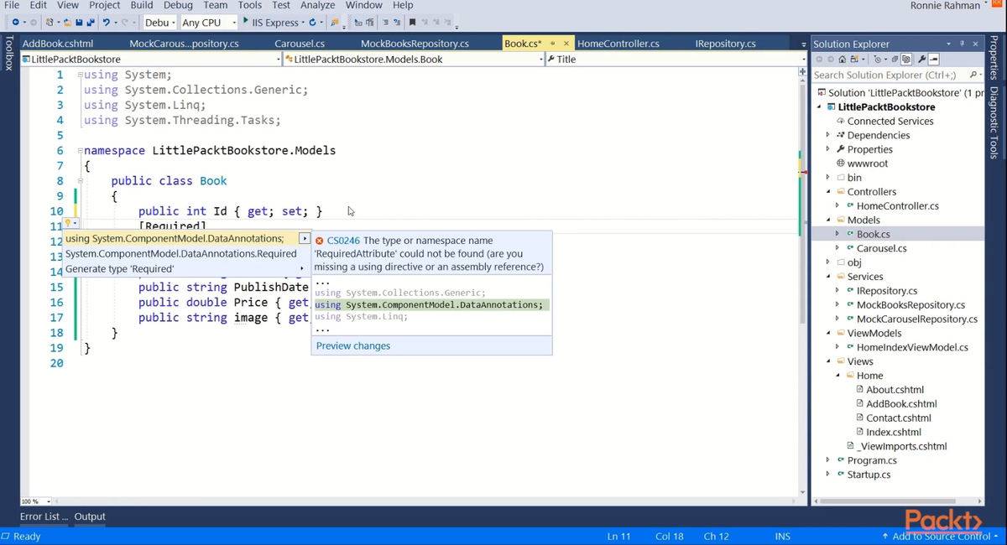Click Add to Source Control in status bar
Screen dimensions: 1007x545
point(940,536)
